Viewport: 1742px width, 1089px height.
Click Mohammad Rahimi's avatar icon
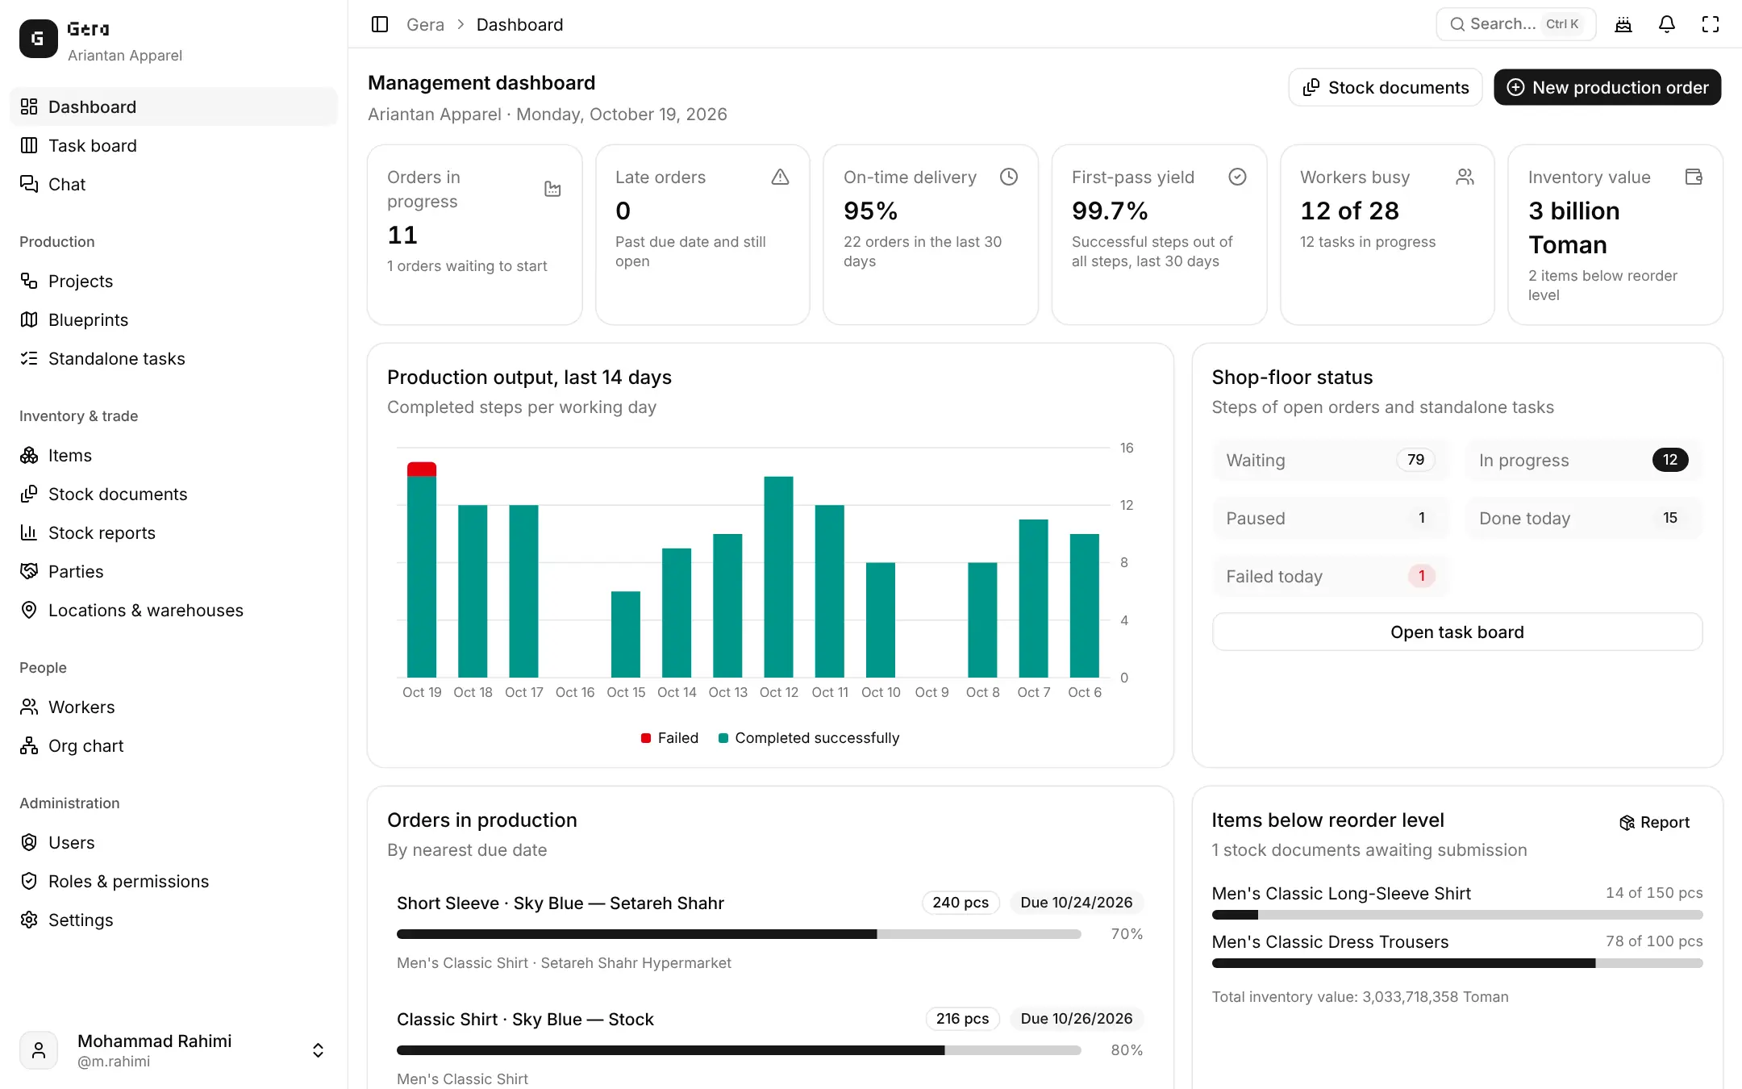pos(38,1050)
